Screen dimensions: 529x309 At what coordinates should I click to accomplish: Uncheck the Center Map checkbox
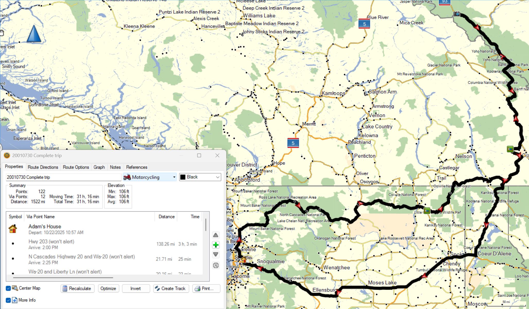click(x=8, y=288)
